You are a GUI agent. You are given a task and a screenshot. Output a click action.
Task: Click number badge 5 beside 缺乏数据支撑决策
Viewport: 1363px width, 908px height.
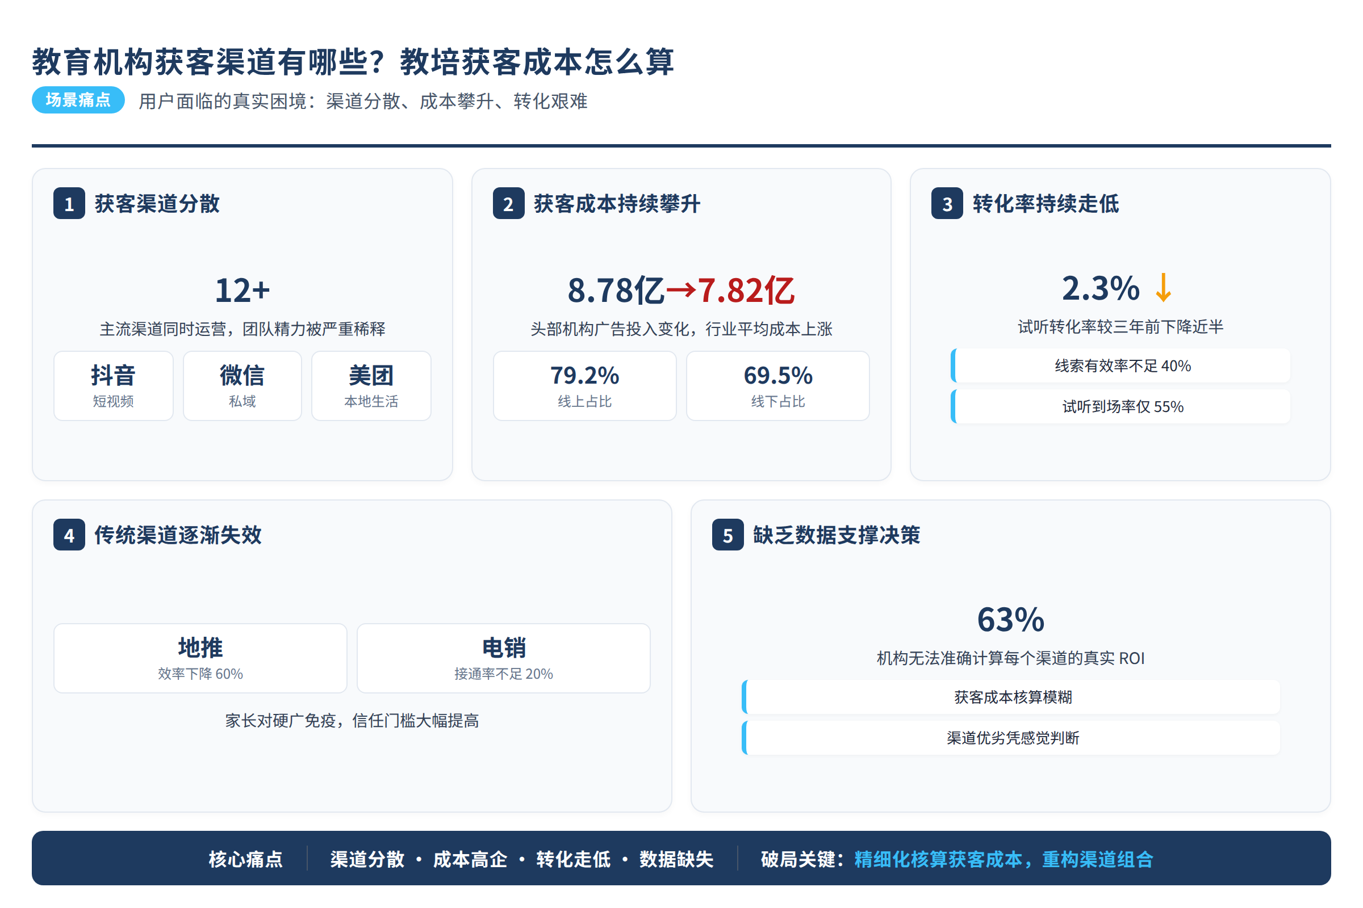tap(728, 535)
